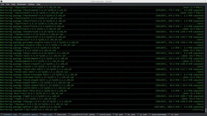
Task: Open the Bookmarks menu
Action: (22, 4)
